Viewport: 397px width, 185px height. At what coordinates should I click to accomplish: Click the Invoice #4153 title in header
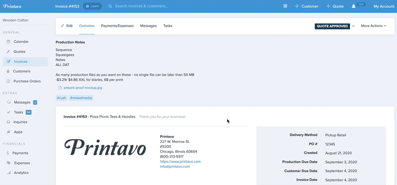coord(67,6)
